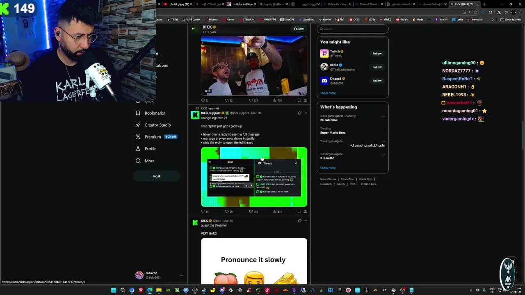
Task: Open Steam from the taskbar
Action: click(x=204, y=290)
